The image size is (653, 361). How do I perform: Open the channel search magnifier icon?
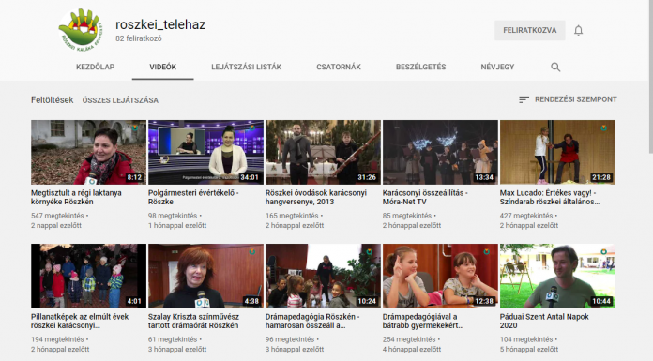pyautogui.click(x=555, y=67)
